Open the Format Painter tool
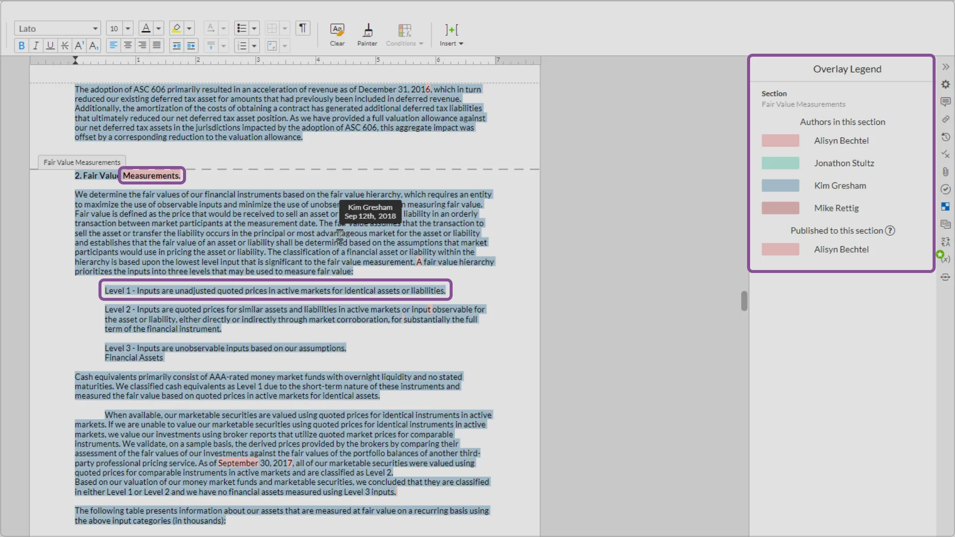This screenshot has height=537, width=955. [x=367, y=34]
